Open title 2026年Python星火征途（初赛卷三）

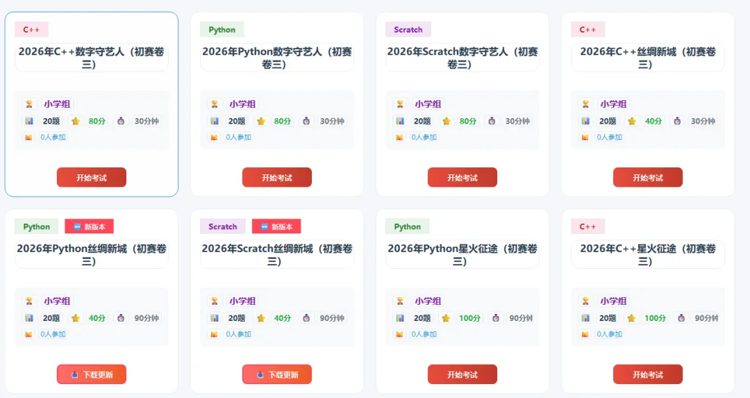pyautogui.click(x=462, y=254)
